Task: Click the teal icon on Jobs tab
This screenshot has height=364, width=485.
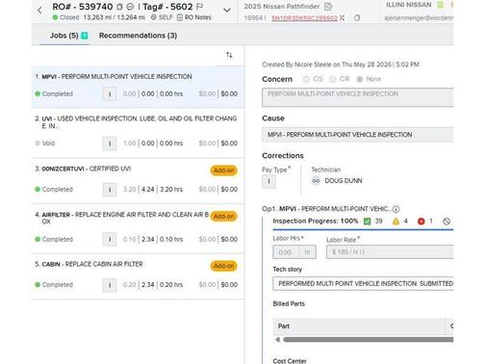Action: click(x=85, y=36)
